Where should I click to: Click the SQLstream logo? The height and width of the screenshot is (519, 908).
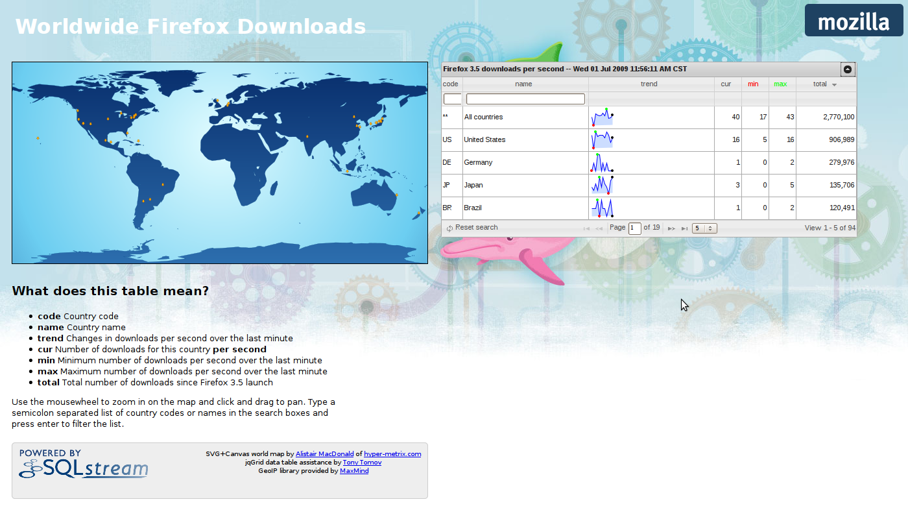click(83, 465)
